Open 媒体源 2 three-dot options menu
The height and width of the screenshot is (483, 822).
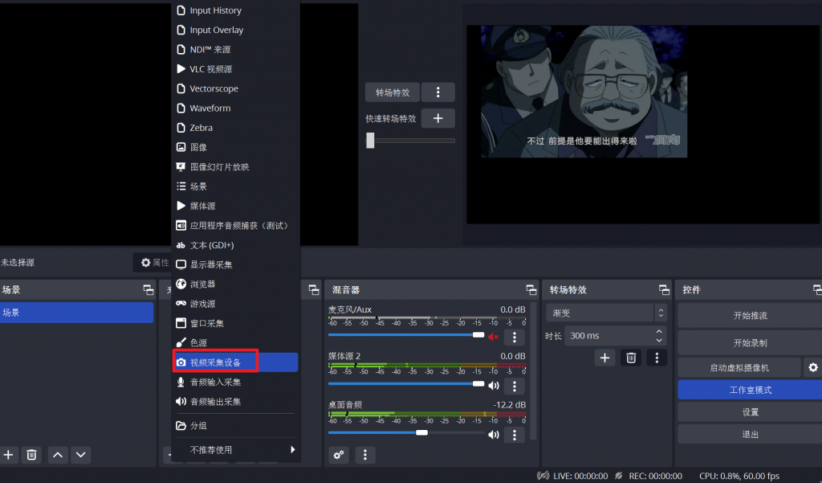[x=515, y=387]
